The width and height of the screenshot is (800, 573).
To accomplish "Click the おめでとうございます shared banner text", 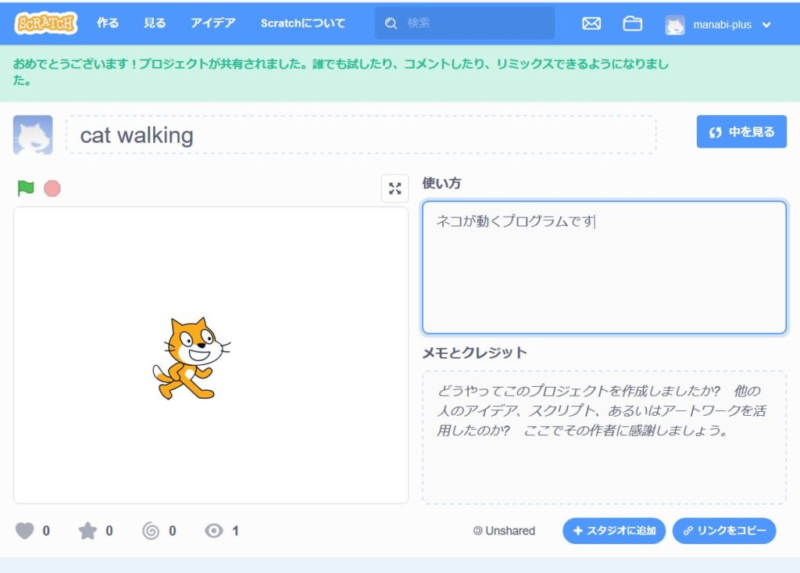I will (341, 71).
